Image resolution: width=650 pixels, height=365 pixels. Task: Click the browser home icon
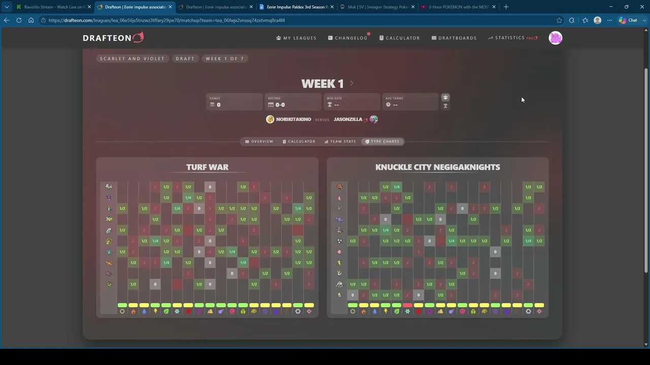(31, 20)
